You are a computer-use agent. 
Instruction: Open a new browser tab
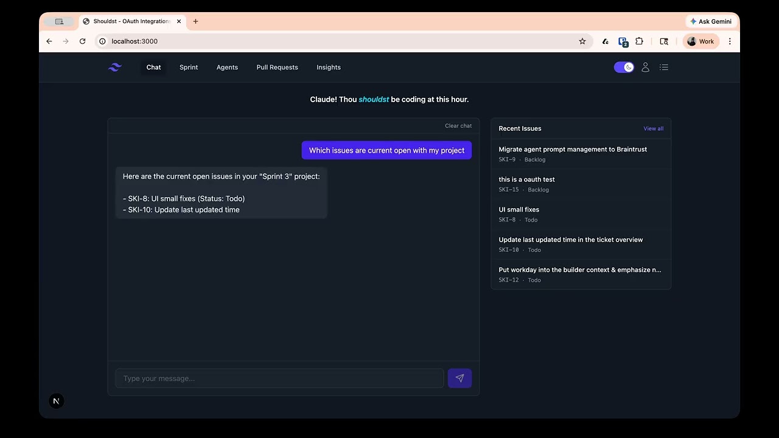195,21
